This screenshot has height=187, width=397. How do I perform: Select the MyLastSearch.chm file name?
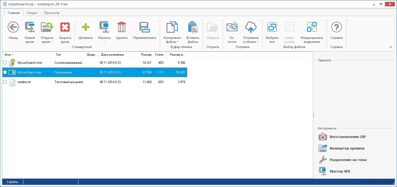[30, 63]
